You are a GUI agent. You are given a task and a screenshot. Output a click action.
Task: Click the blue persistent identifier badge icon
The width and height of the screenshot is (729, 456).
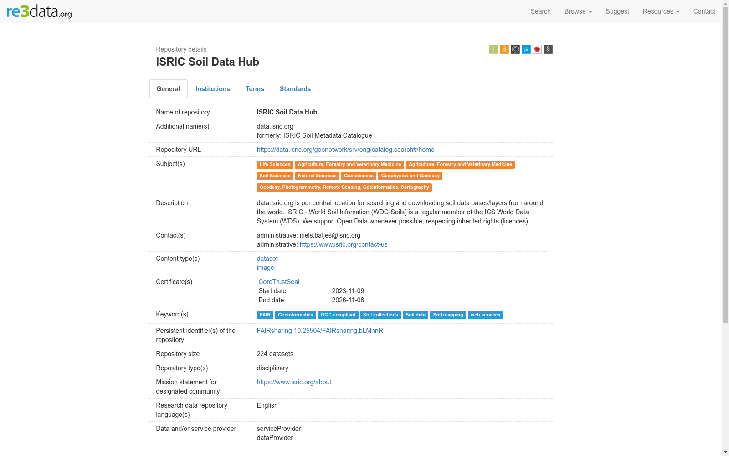[x=526, y=49]
